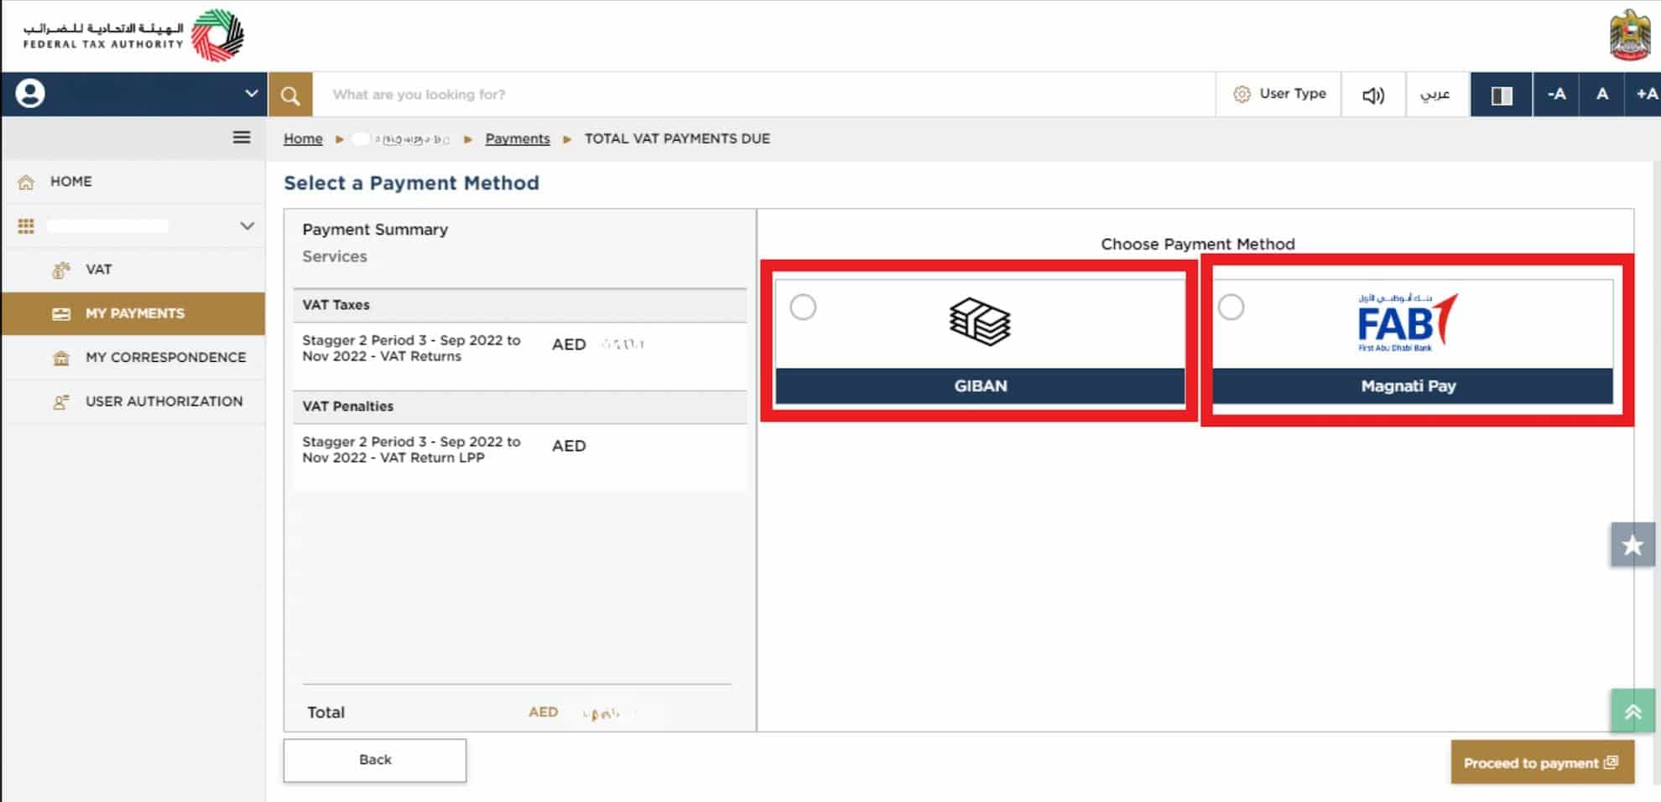Screen dimensions: 1661x802
Task: Open VAT in the sidebar
Action: [133, 270]
